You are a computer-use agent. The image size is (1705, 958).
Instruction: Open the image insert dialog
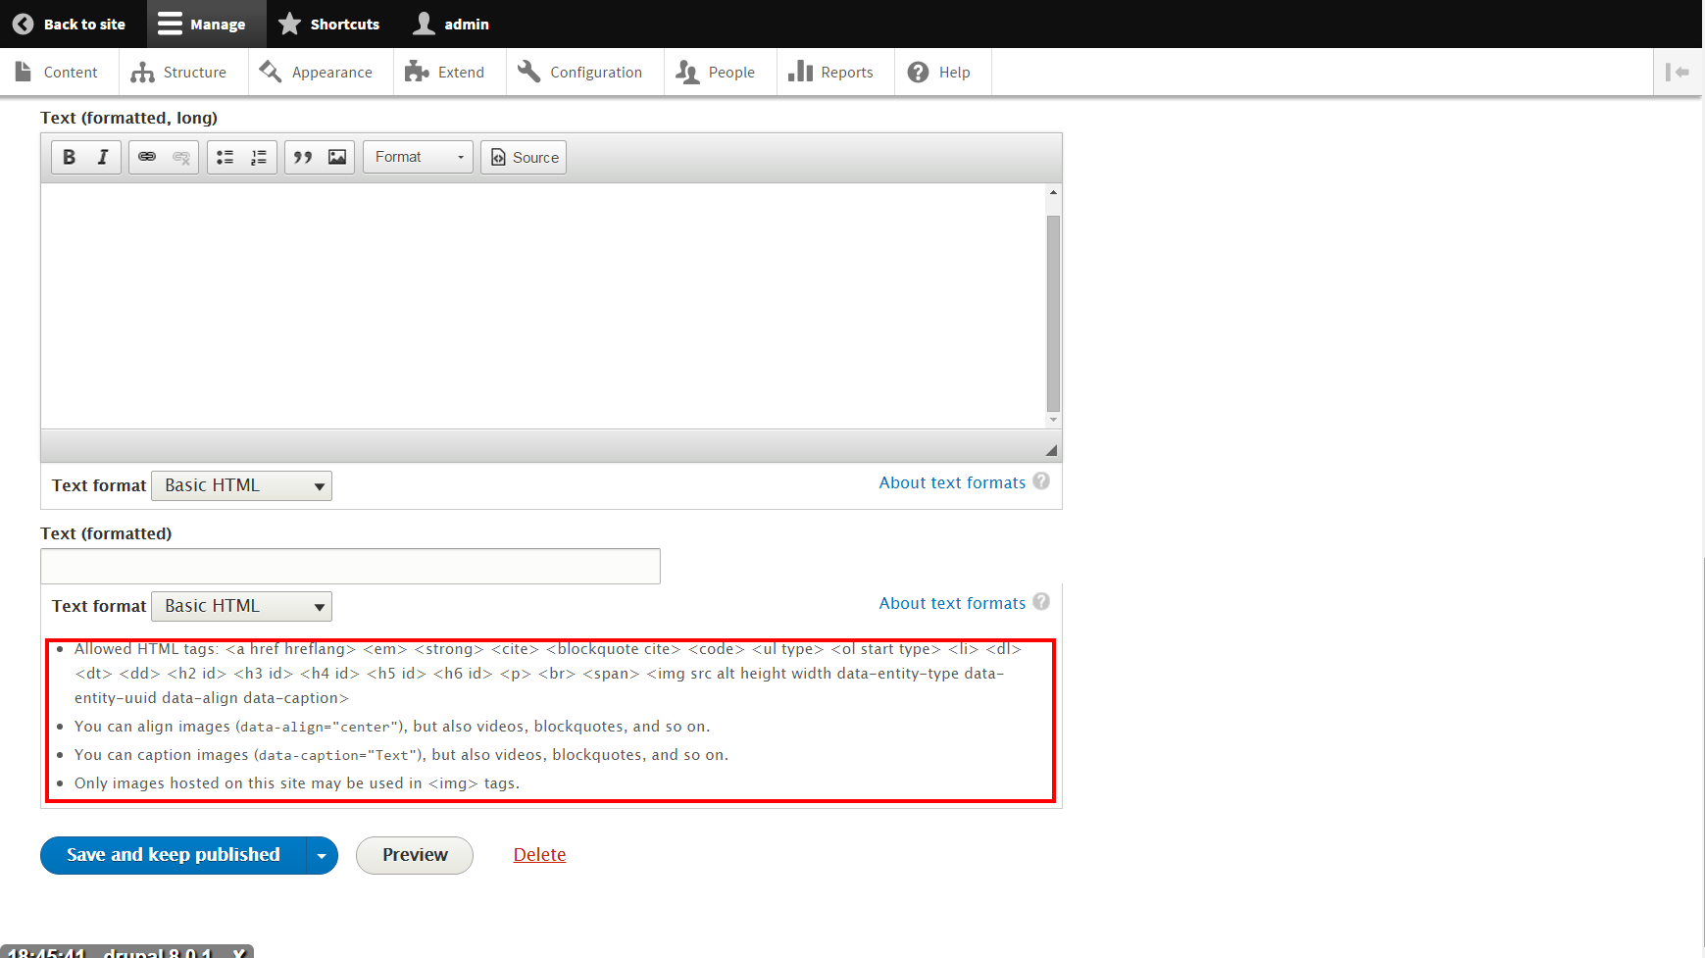[335, 157]
